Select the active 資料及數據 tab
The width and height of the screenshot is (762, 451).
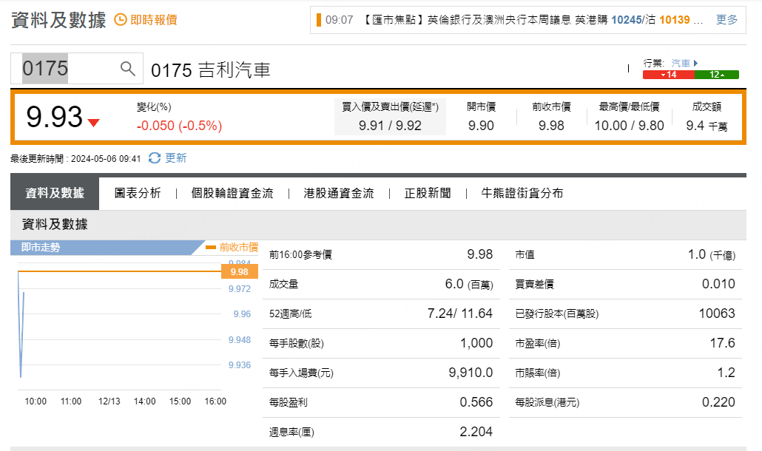pos(55,193)
